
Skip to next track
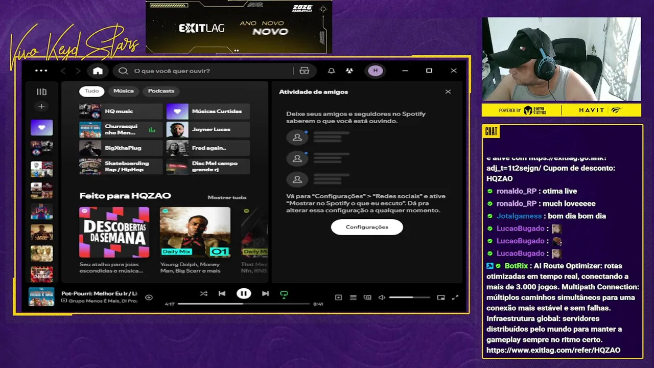click(x=265, y=293)
